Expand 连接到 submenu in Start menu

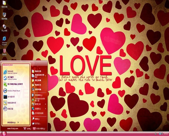point(39,109)
